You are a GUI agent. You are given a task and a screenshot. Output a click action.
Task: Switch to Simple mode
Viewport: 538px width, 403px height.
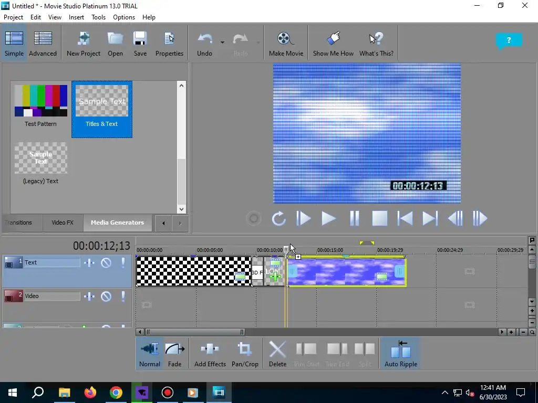click(14, 43)
